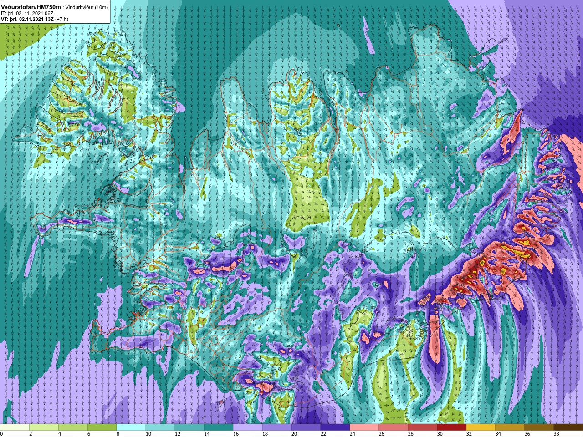Click the dark red legend swatch for 30–32
The height and width of the screenshot is (437, 583).
tap(452, 427)
